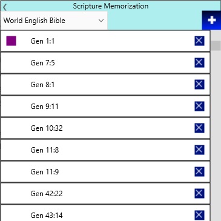Image resolution: width=221 pixels, height=221 pixels.
Task: Remove Gen 1:1 from the list
Action: (x=199, y=41)
